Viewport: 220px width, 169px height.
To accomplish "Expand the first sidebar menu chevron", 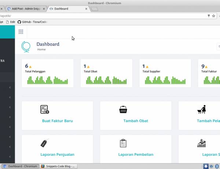I will 10,87.
